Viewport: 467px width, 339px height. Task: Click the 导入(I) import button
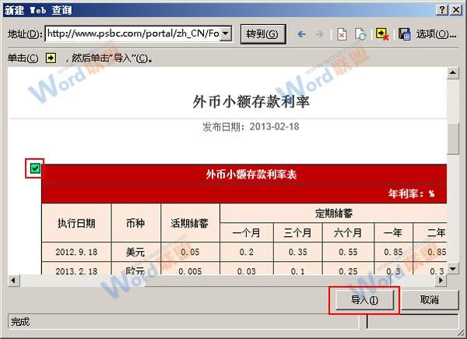point(364,299)
